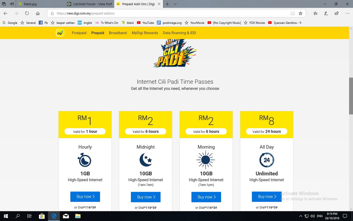This screenshot has width=353, height=221.
Task: Open File Explorer on taskbar
Action: point(78,216)
